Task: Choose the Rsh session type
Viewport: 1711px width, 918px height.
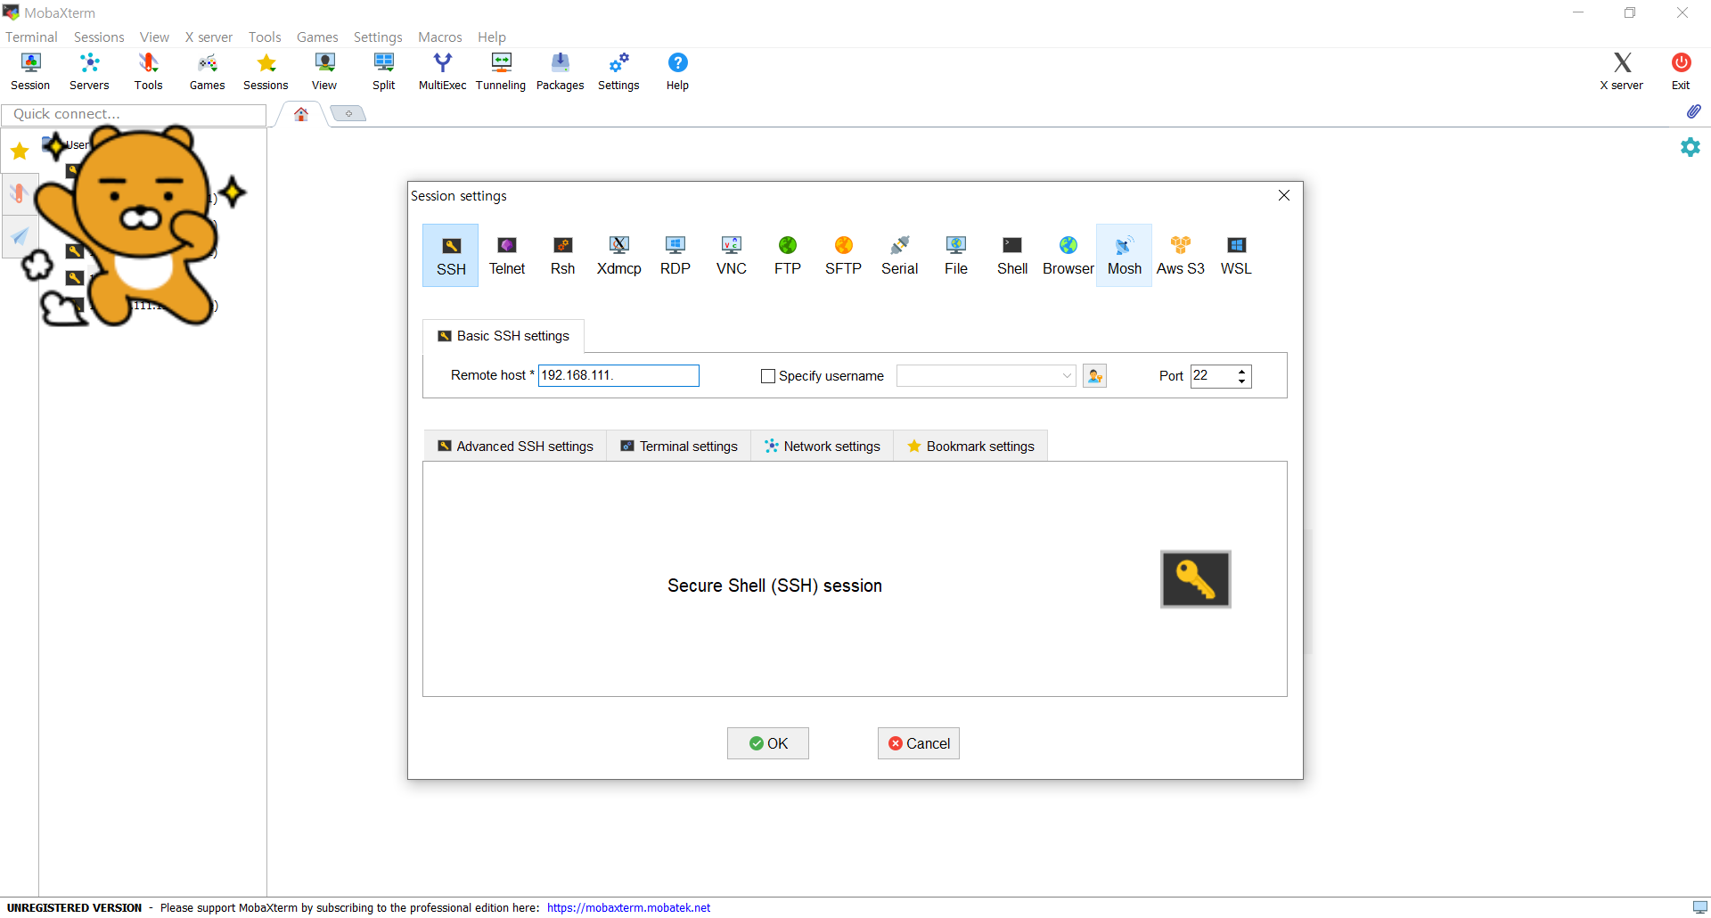Action: [563, 255]
